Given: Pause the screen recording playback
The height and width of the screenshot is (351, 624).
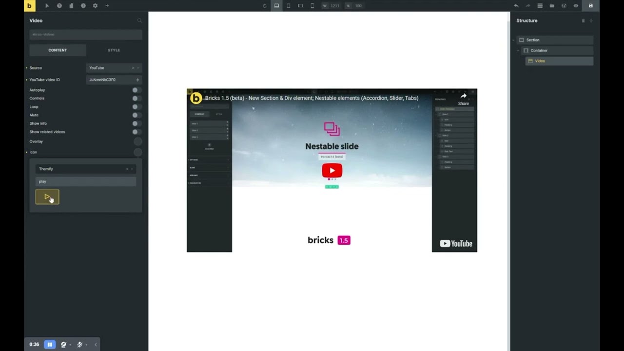Looking at the screenshot, I should pyautogui.click(x=49, y=345).
